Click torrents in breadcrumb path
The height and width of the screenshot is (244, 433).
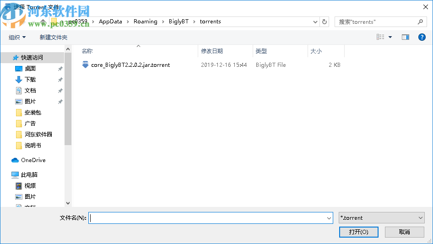(x=211, y=22)
